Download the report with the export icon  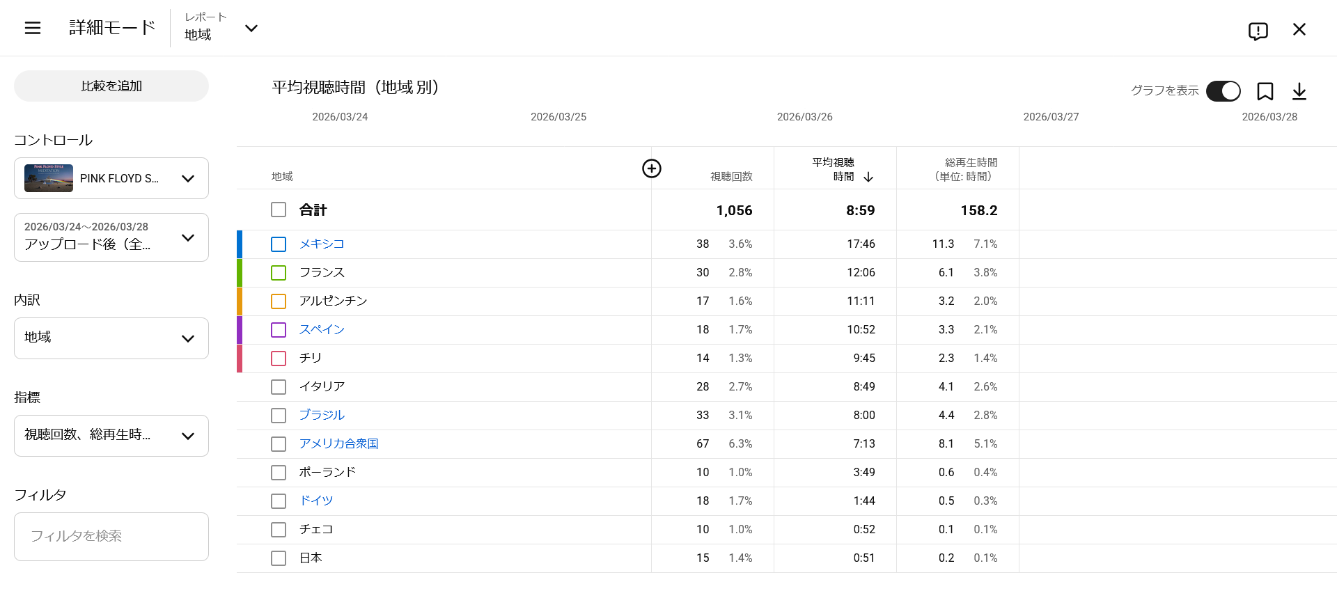1299,91
